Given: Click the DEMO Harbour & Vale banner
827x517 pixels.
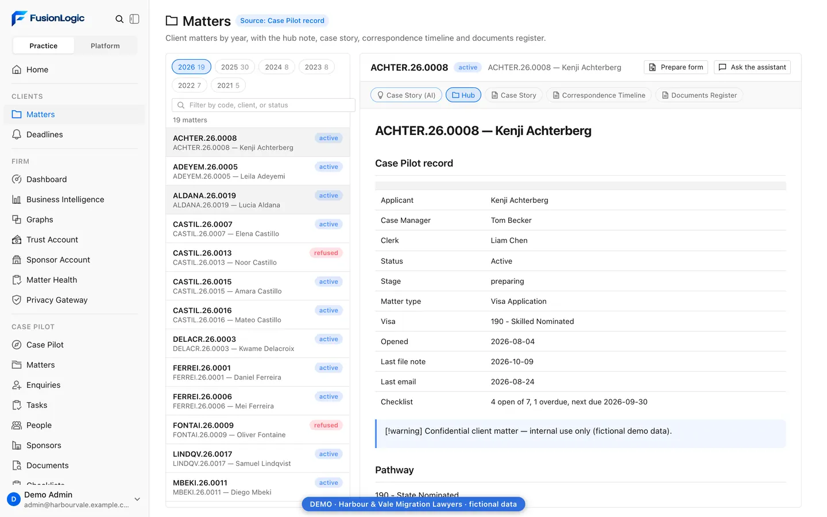Looking at the screenshot, I should (413, 504).
